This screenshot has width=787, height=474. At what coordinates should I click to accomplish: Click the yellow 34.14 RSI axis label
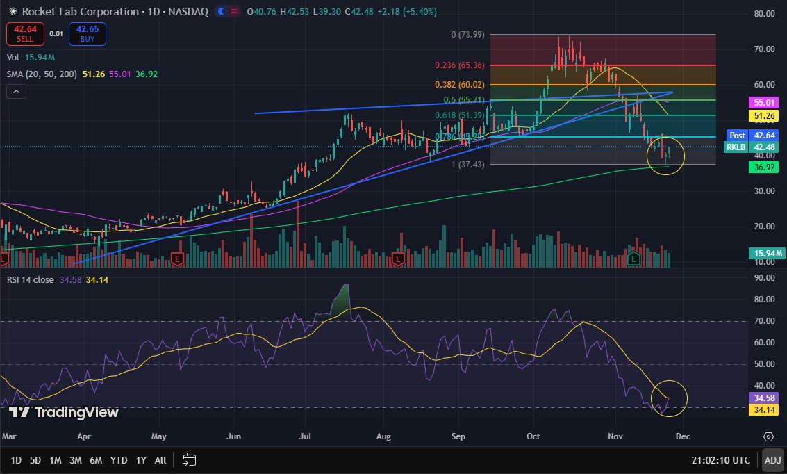pos(764,410)
